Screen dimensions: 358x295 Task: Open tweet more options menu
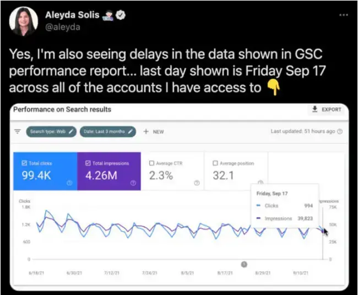[x=343, y=14]
